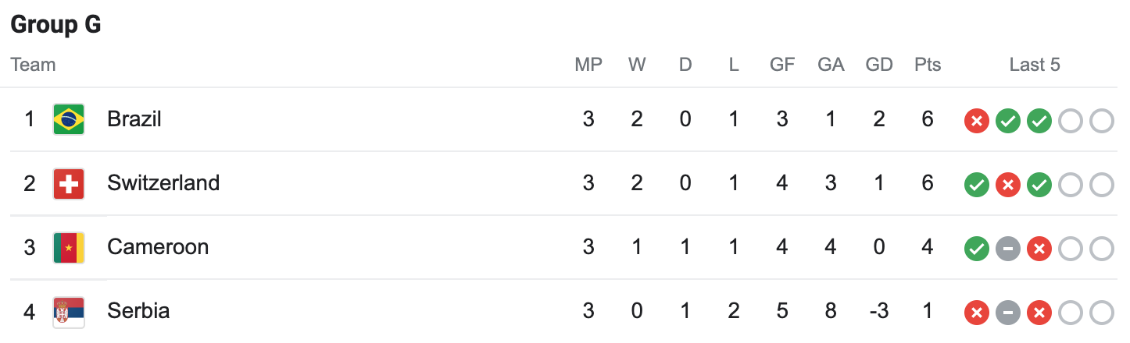Open the Brazil team link
The image size is (1130, 343).
point(134,119)
